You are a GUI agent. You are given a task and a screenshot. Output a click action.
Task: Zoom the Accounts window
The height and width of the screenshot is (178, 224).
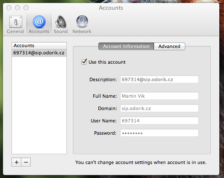pos(26,8)
